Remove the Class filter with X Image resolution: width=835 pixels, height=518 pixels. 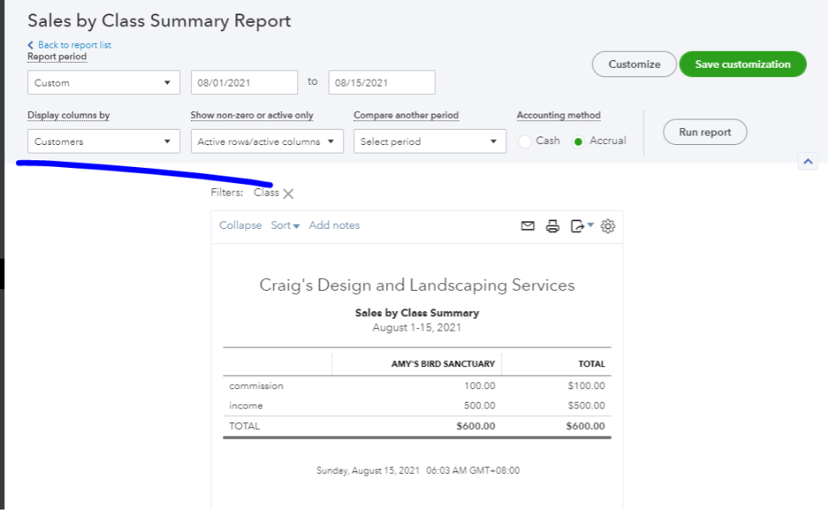pos(289,193)
